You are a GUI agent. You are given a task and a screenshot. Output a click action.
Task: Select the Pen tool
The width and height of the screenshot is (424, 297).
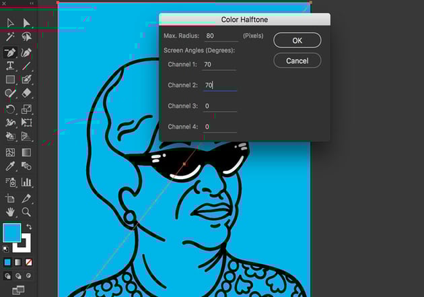[x=10, y=53]
